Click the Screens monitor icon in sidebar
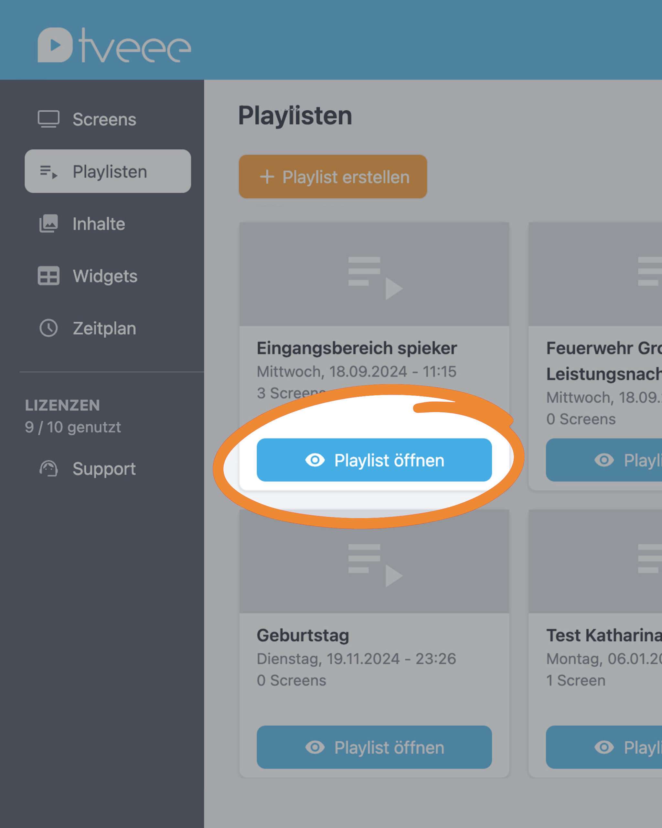662x828 pixels. tap(49, 119)
